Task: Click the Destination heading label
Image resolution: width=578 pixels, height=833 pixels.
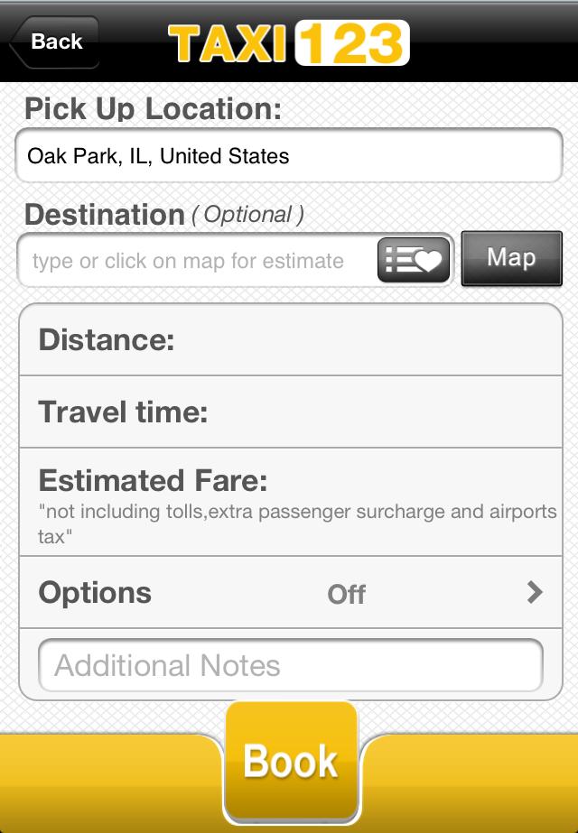Action: click(x=105, y=215)
